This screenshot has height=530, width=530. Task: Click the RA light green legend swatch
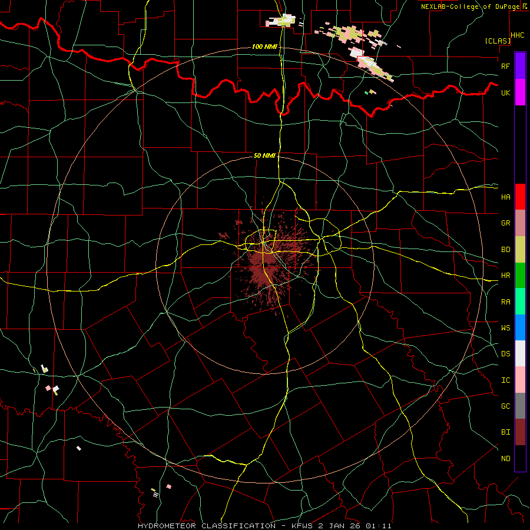click(520, 302)
